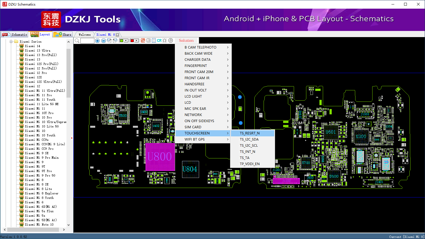Select TS_TA signal entry
This screenshot has width=425, height=239.
coord(252,158)
